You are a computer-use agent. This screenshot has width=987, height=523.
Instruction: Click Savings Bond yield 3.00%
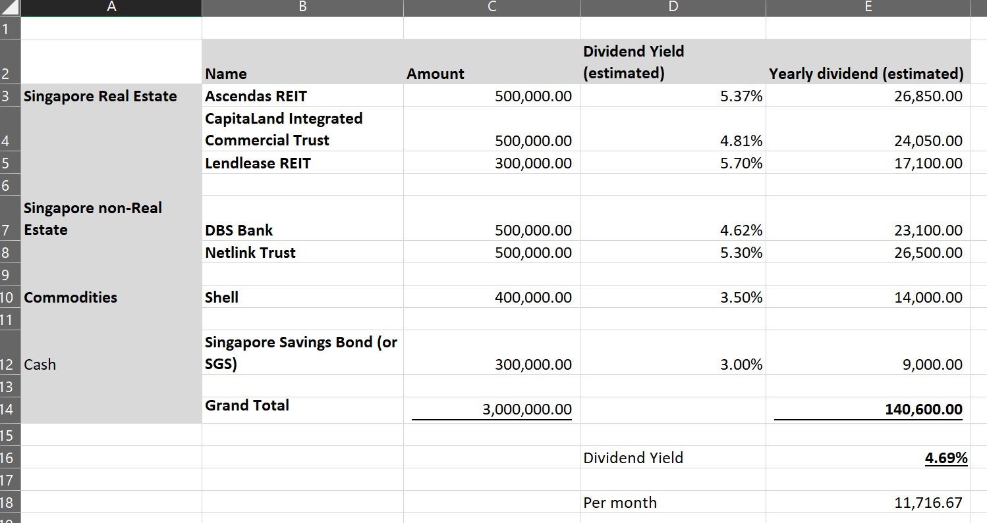673,353
